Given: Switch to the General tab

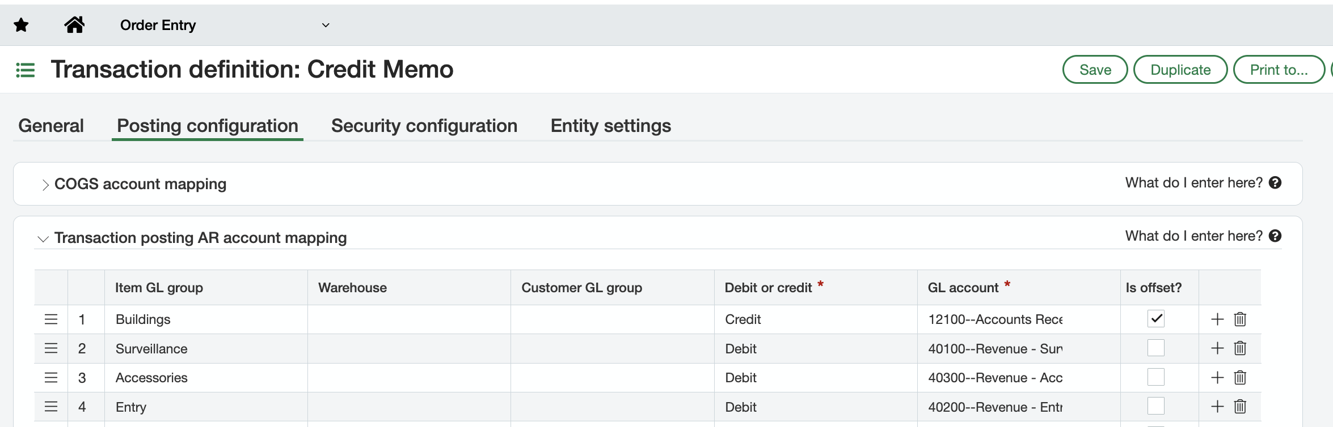Looking at the screenshot, I should (51, 126).
